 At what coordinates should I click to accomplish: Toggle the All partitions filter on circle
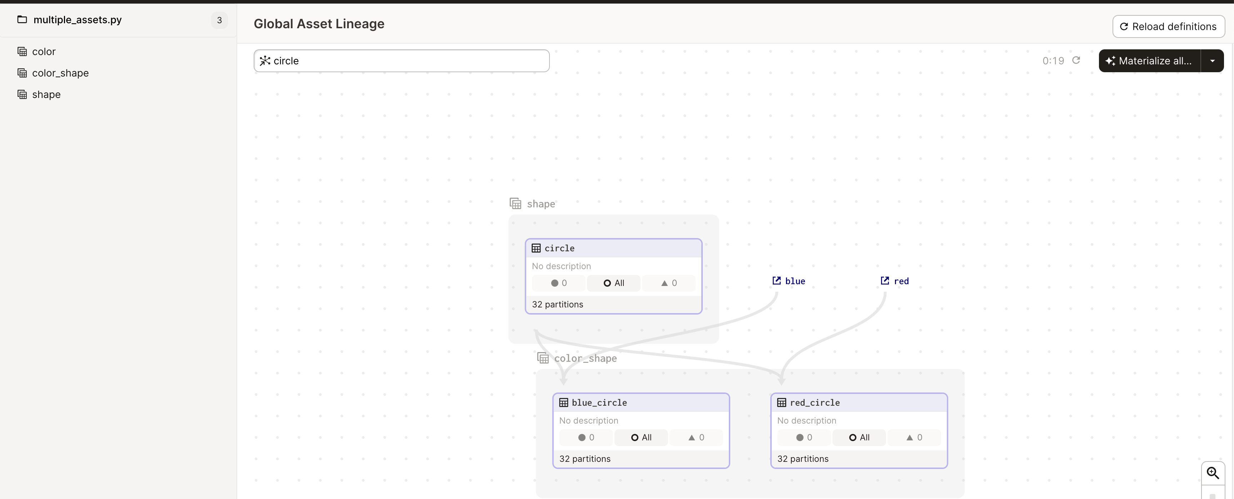(614, 283)
